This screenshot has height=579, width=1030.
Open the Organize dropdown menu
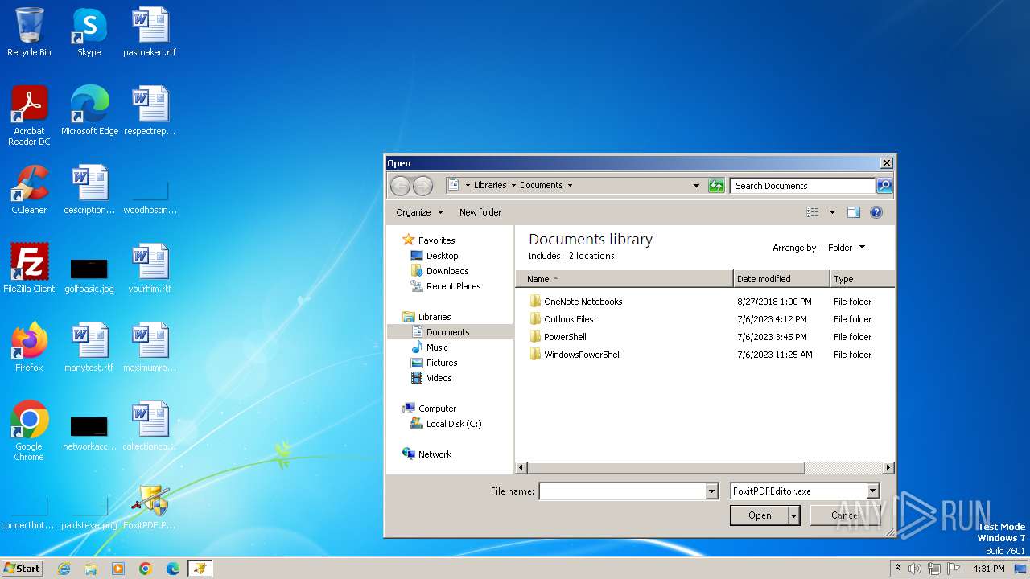[419, 212]
